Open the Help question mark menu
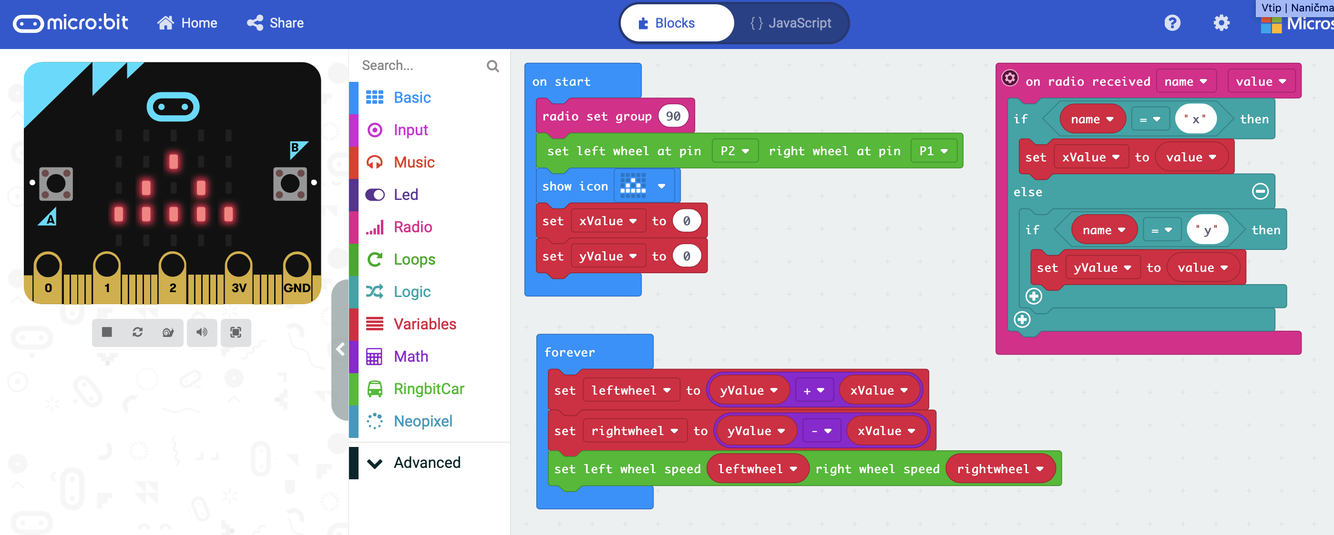Screen dimensions: 1334x535 click(x=1172, y=23)
